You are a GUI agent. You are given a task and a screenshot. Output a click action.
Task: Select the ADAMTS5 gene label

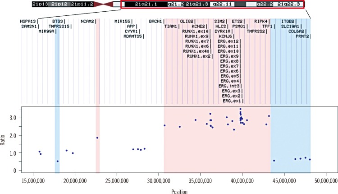(133, 36)
